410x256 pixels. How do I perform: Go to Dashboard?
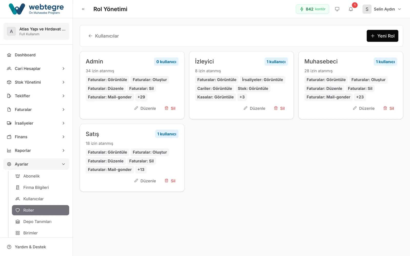tap(36, 55)
